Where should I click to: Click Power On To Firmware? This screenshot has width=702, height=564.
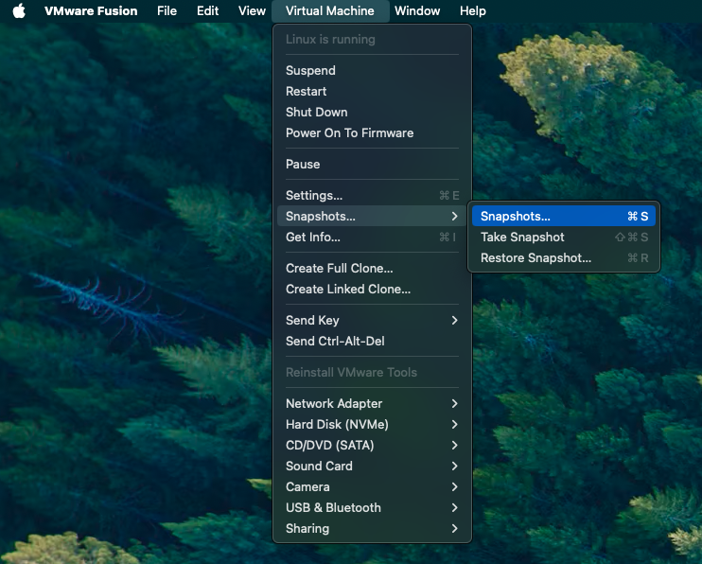click(x=349, y=132)
